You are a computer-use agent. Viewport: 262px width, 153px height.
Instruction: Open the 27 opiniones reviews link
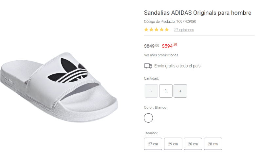pos(184,30)
